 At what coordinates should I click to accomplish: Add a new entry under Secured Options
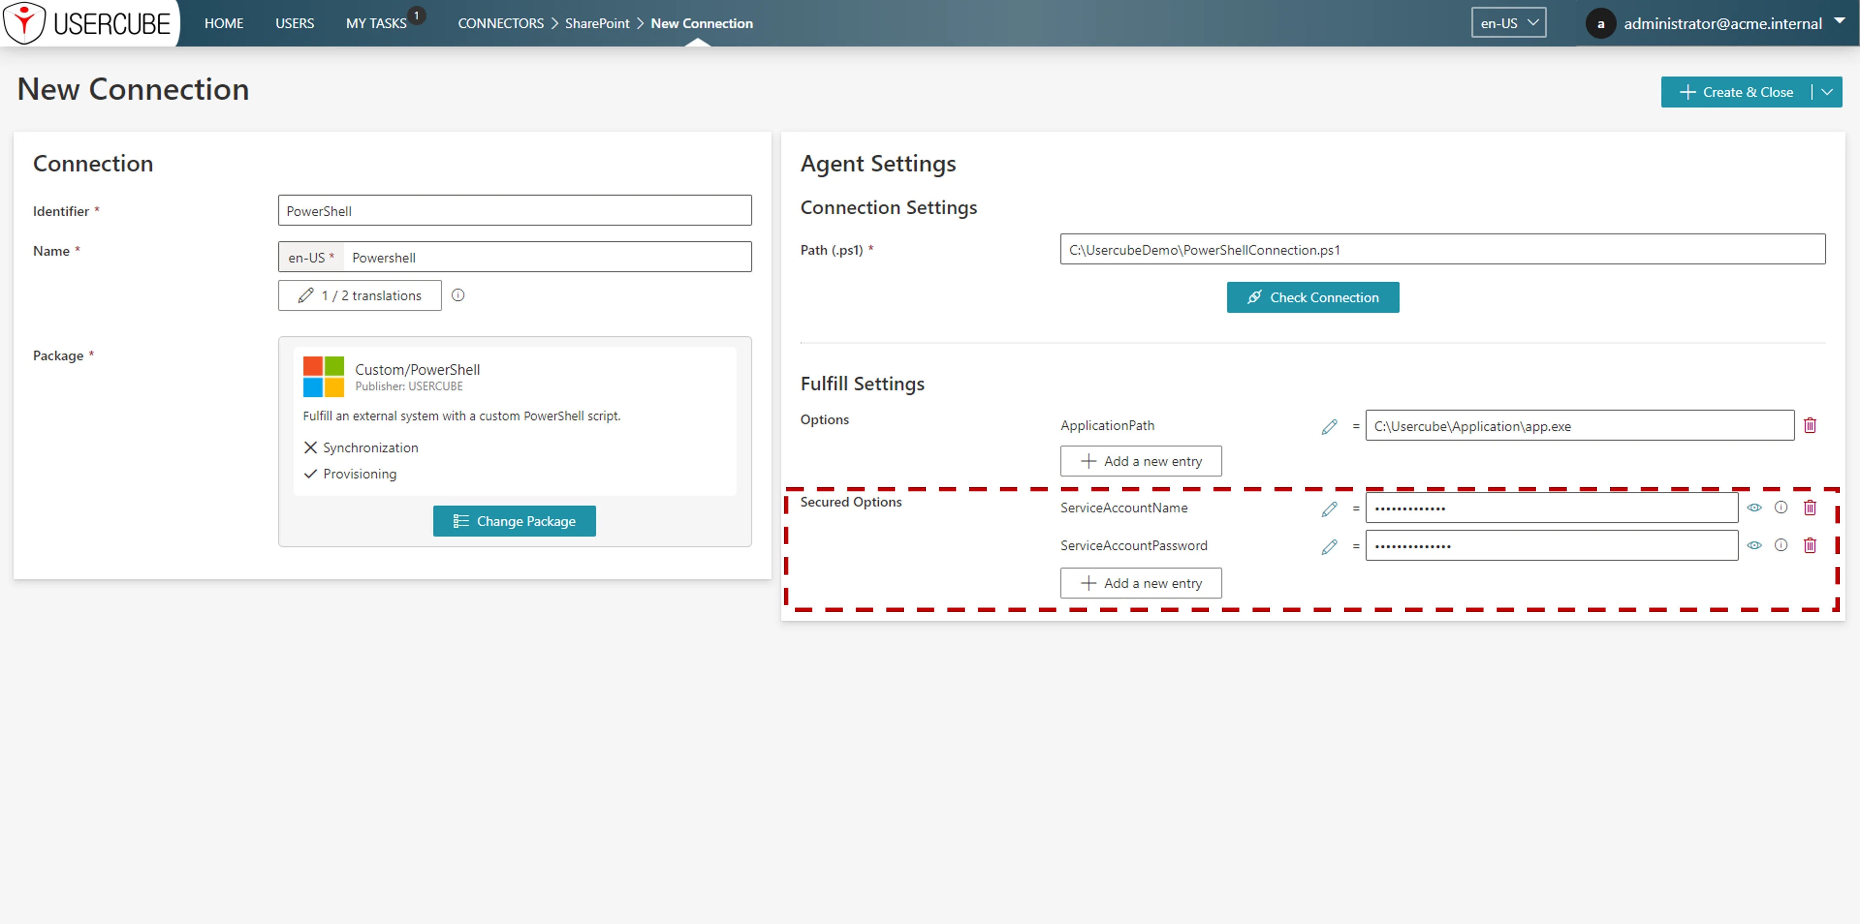1141,583
